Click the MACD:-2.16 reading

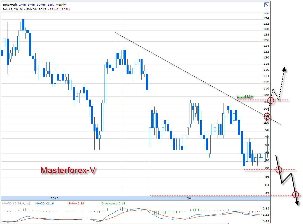(x=45, y=203)
